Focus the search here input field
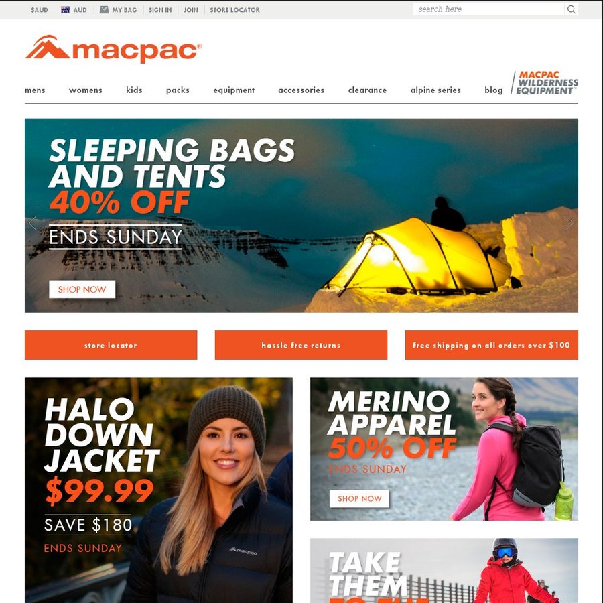Image resolution: width=603 pixels, height=603 pixels. pyautogui.click(x=488, y=9)
